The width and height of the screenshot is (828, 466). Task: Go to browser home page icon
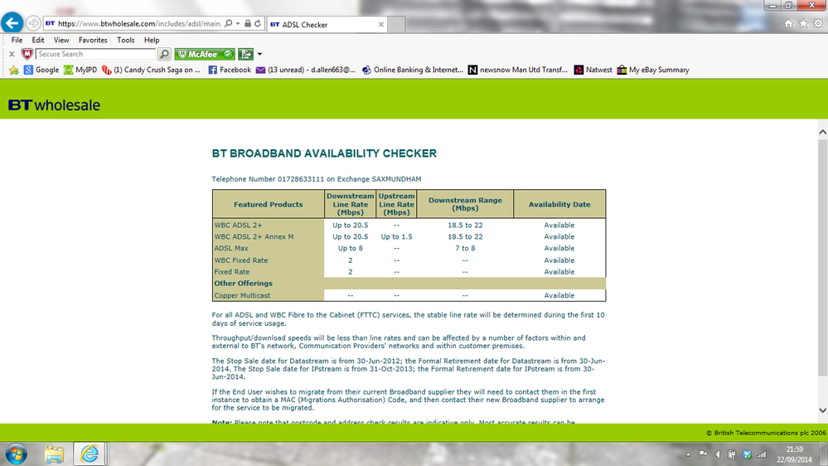point(788,24)
